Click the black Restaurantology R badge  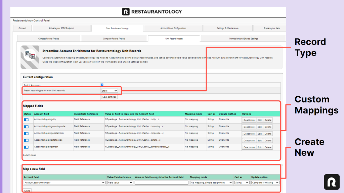click(332, 182)
